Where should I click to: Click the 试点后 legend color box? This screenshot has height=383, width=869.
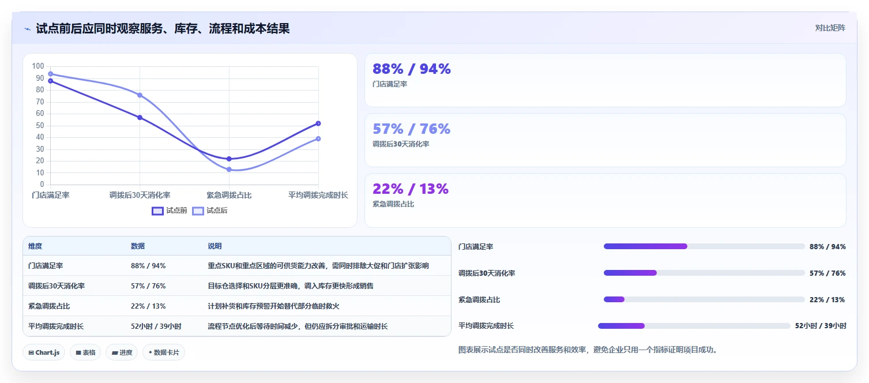click(x=198, y=211)
